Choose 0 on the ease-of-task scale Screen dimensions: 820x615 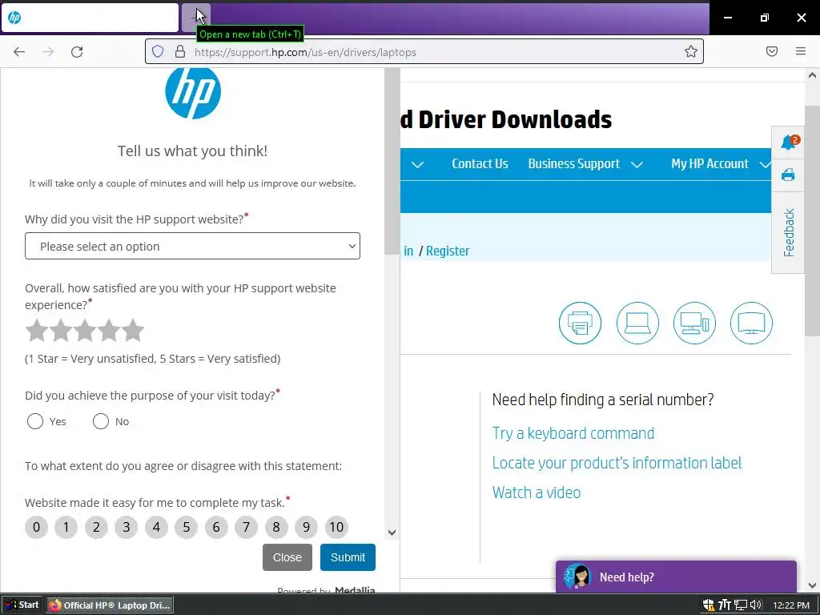click(36, 527)
